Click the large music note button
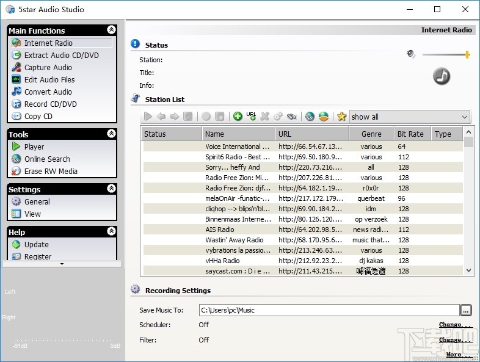480x362 pixels. (x=442, y=76)
